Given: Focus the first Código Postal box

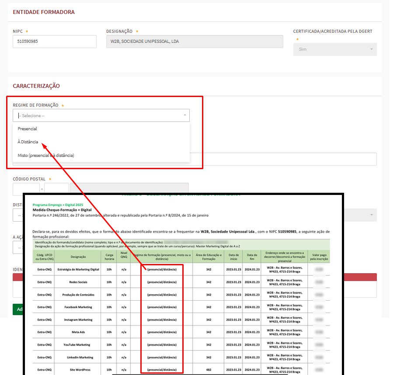Looking at the screenshot, I should 26,189.
